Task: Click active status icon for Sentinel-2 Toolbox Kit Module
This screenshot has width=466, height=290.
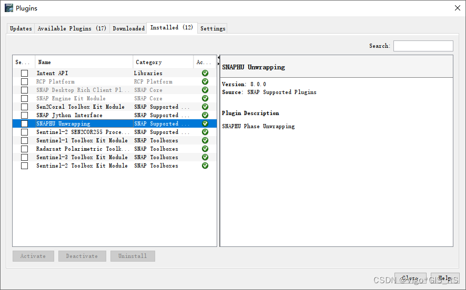Action: [x=205, y=165]
